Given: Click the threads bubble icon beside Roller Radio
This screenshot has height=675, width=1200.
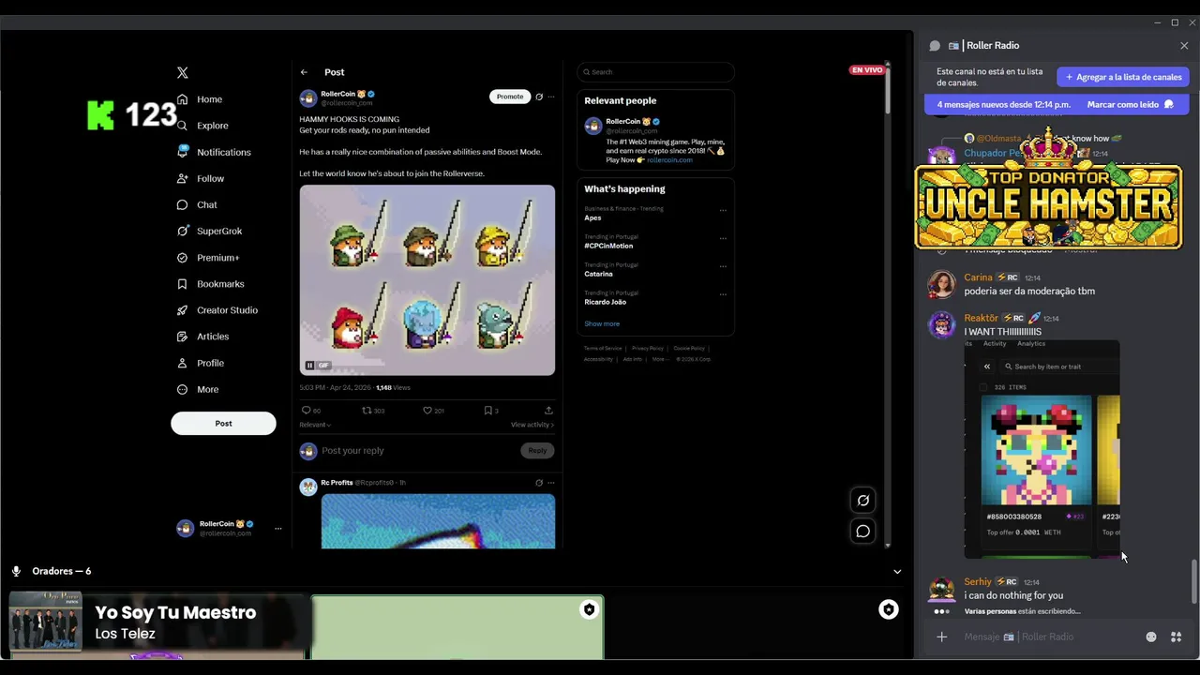Looking at the screenshot, I should 935,46.
